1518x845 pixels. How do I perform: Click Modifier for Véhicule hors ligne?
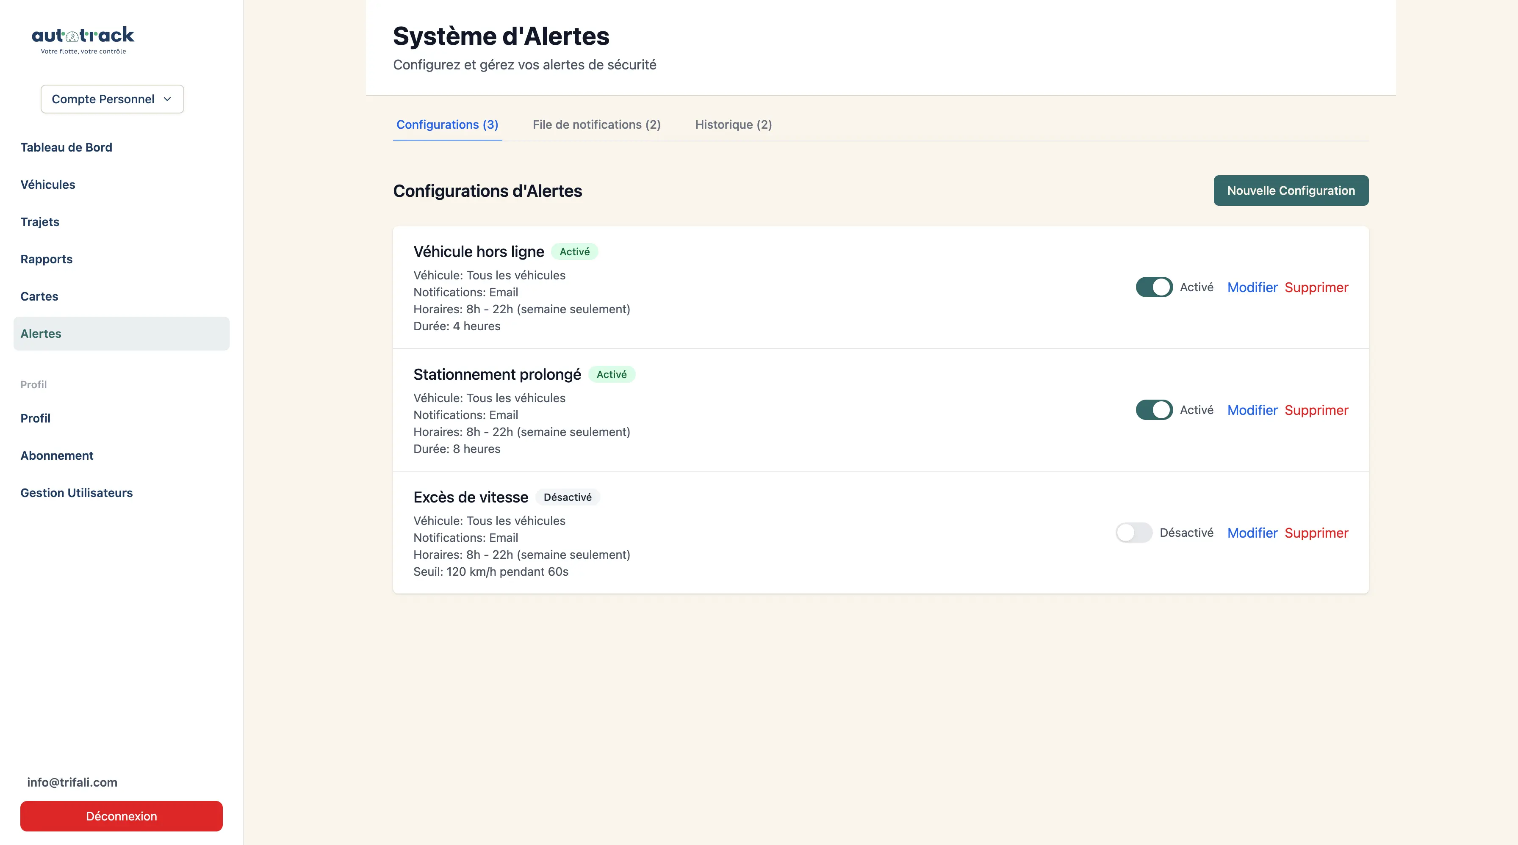(1252, 287)
